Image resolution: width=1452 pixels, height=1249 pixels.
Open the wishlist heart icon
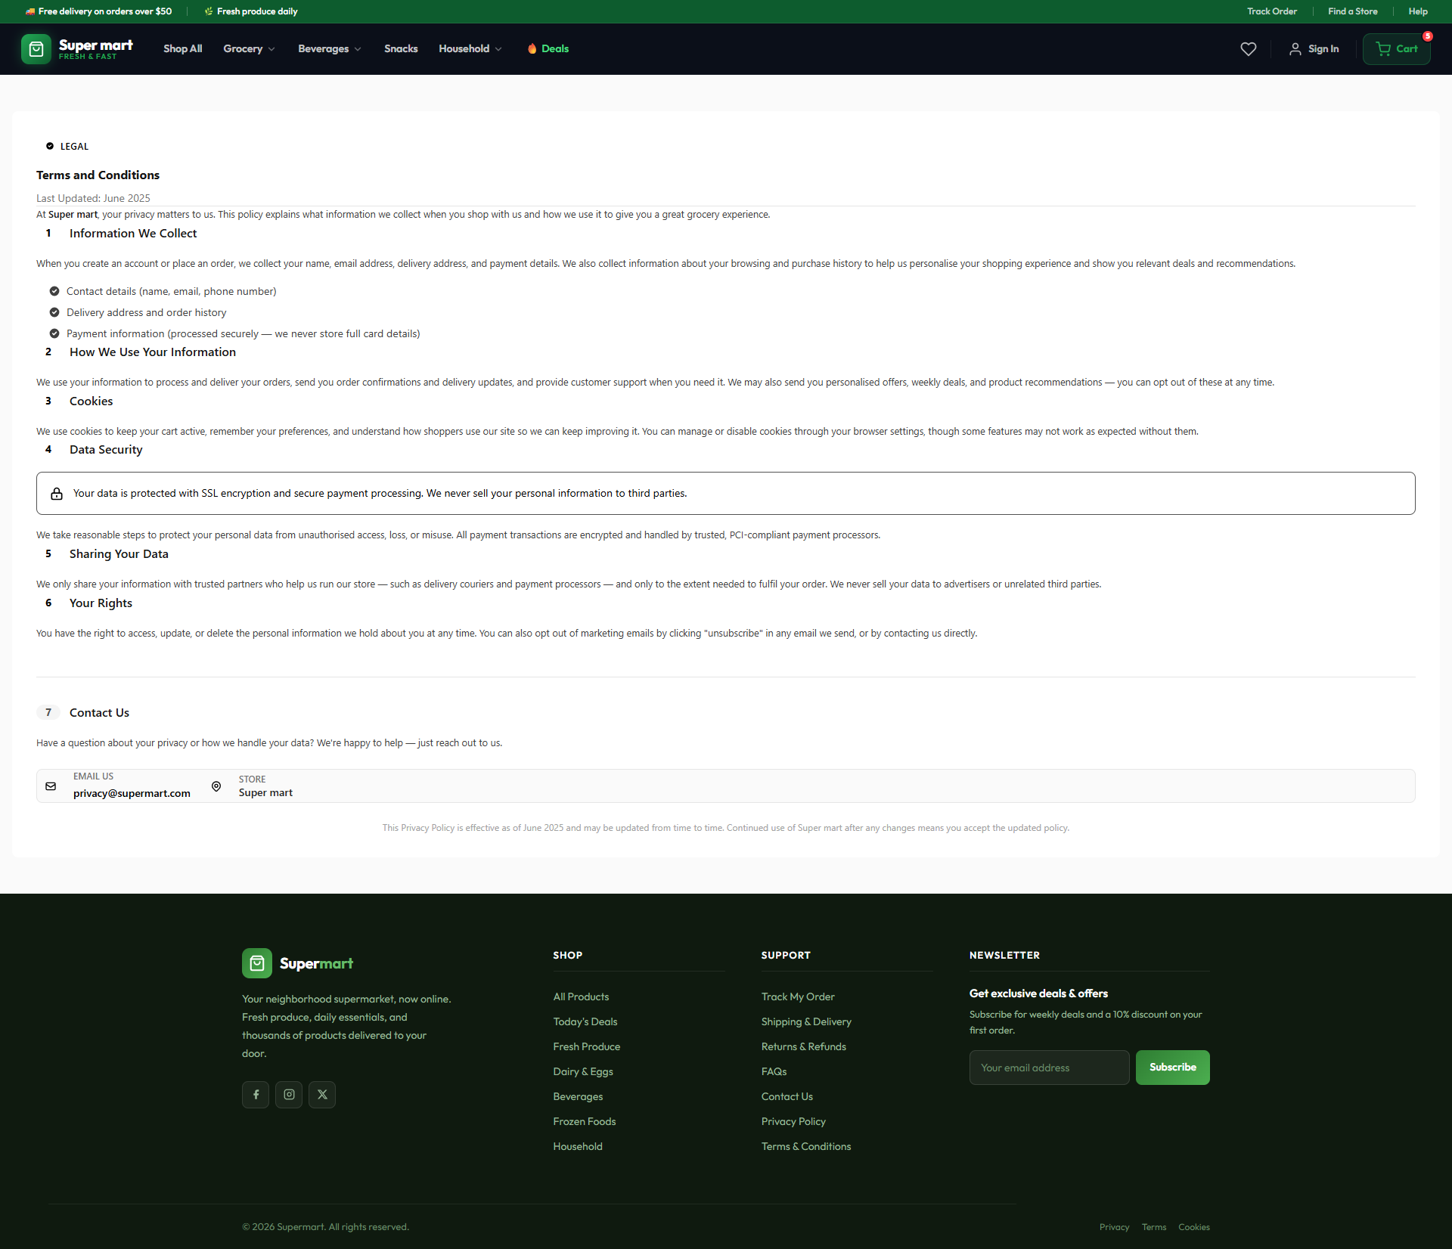[1249, 49]
